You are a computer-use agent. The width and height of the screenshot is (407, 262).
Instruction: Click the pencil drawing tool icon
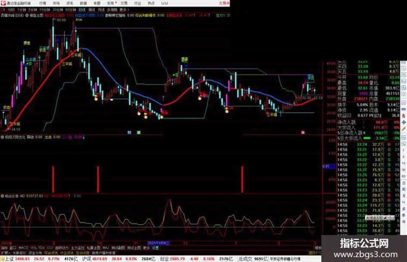[x=404, y=129]
